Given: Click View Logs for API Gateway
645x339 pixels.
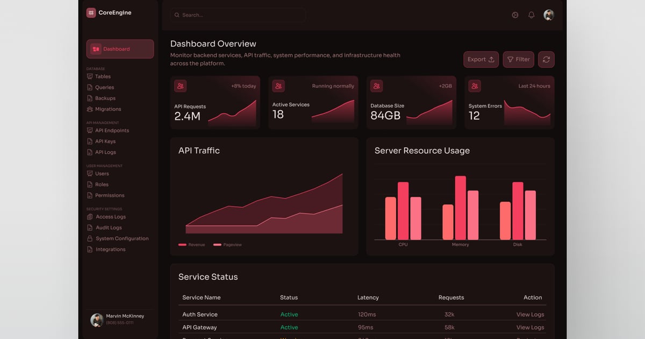Looking at the screenshot, I should 530,327.
